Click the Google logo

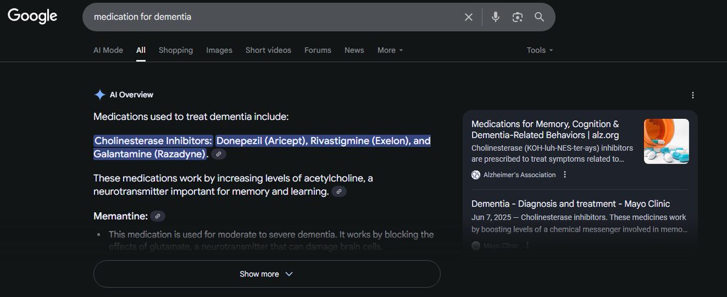pyautogui.click(x=33, y=16)
